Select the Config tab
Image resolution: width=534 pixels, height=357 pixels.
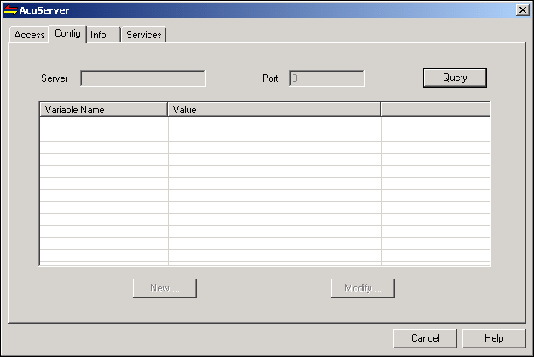coord(67,33)
